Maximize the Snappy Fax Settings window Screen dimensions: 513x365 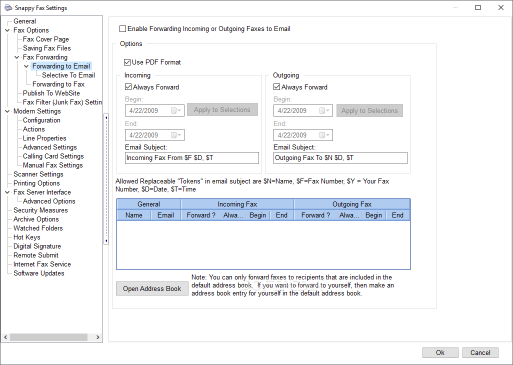pos(478,7)
